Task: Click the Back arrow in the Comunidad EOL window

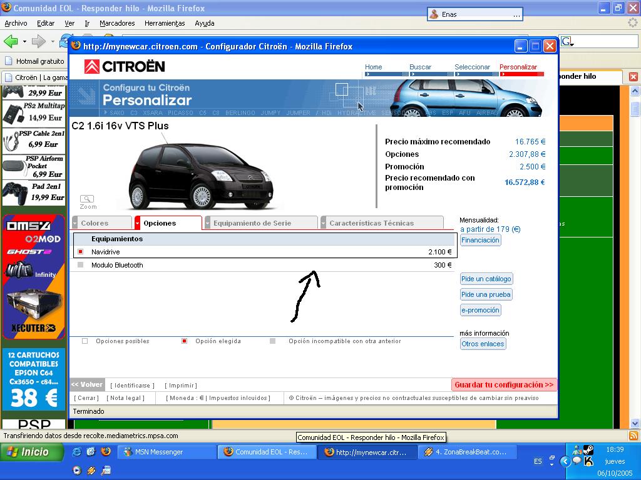Action: coord(11,41)
